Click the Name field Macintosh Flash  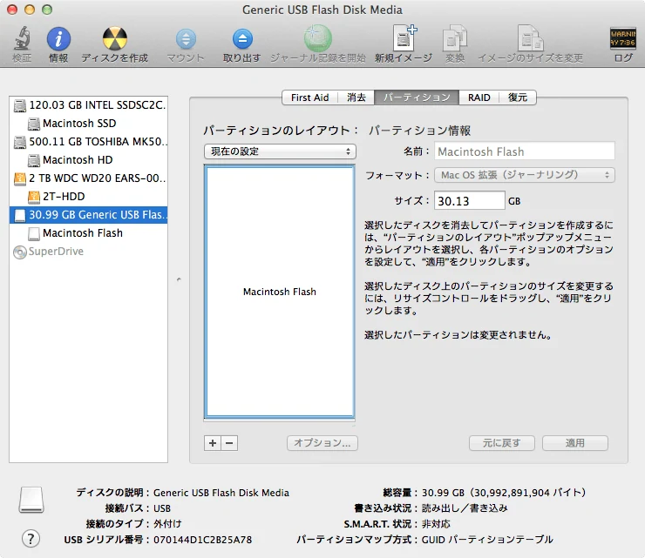(525, 151)
